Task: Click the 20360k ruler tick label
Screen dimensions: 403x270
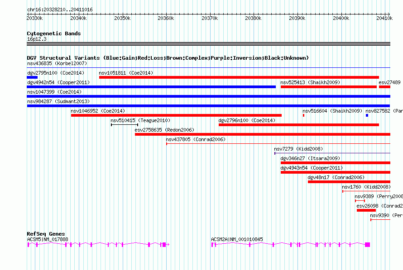Action: point(166,18)
